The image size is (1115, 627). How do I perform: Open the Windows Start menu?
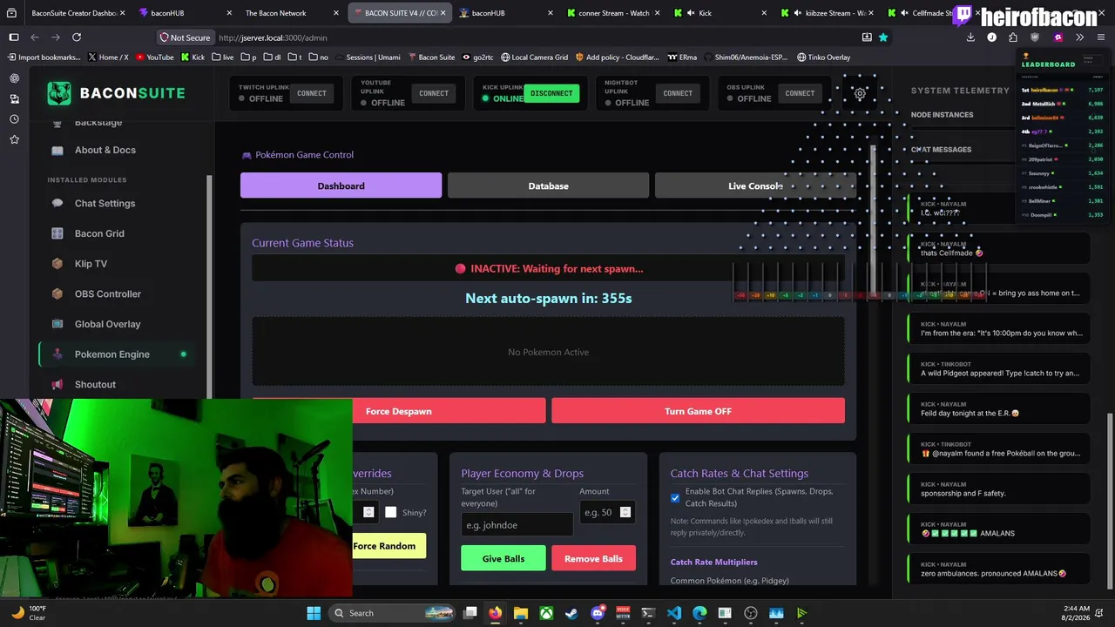314,613
